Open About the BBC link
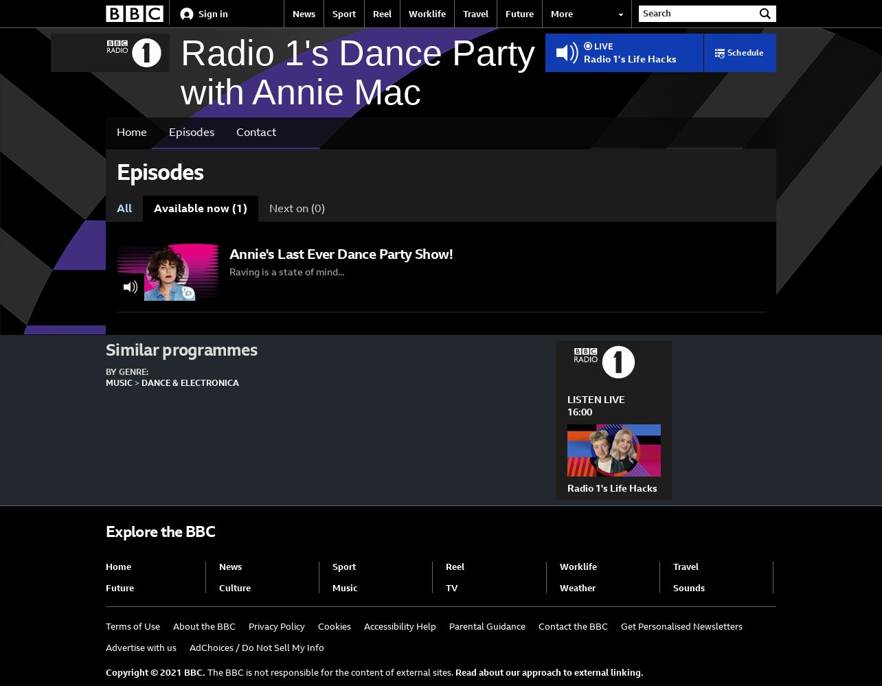The width and height of the screenshot is (882, 686). click(204, 626)
